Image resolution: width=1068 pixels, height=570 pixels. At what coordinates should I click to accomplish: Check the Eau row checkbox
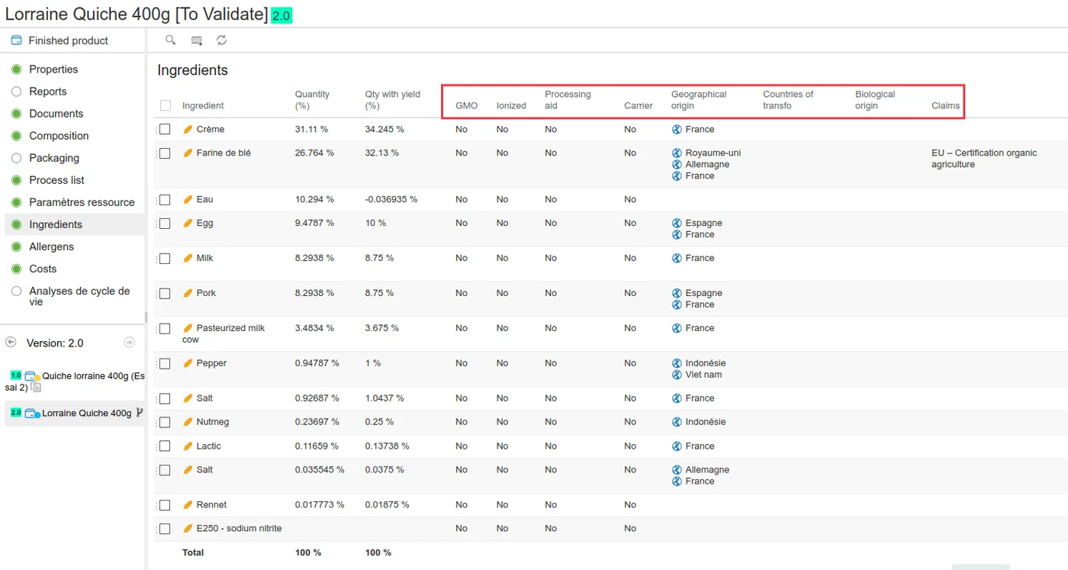[165, 199]
